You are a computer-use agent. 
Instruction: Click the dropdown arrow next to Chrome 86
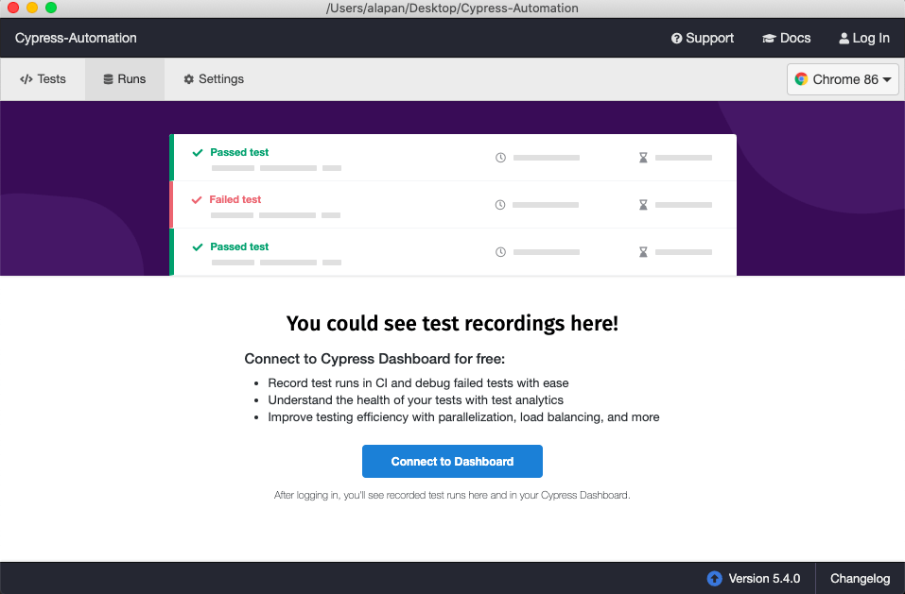(887, 79)
